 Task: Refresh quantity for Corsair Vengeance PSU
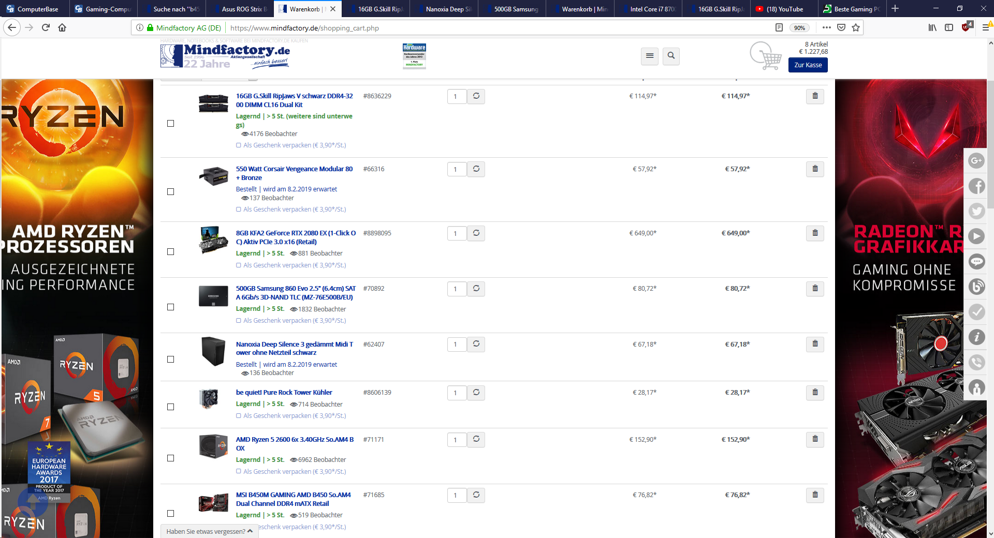pos(476,169)
